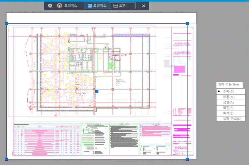
Task: Choose 정렬(A) align option
Action: tap(231, 103)
